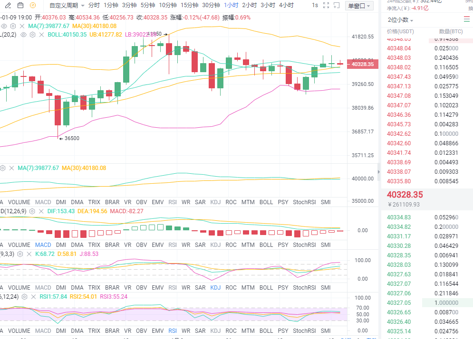This screenshot has height=339, width=473.
Task: Toggle visibility of the MA overlay
Action: [x=4, y=27]
